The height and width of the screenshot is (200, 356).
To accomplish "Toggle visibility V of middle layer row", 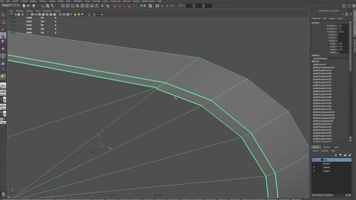I will click(314, 167).
